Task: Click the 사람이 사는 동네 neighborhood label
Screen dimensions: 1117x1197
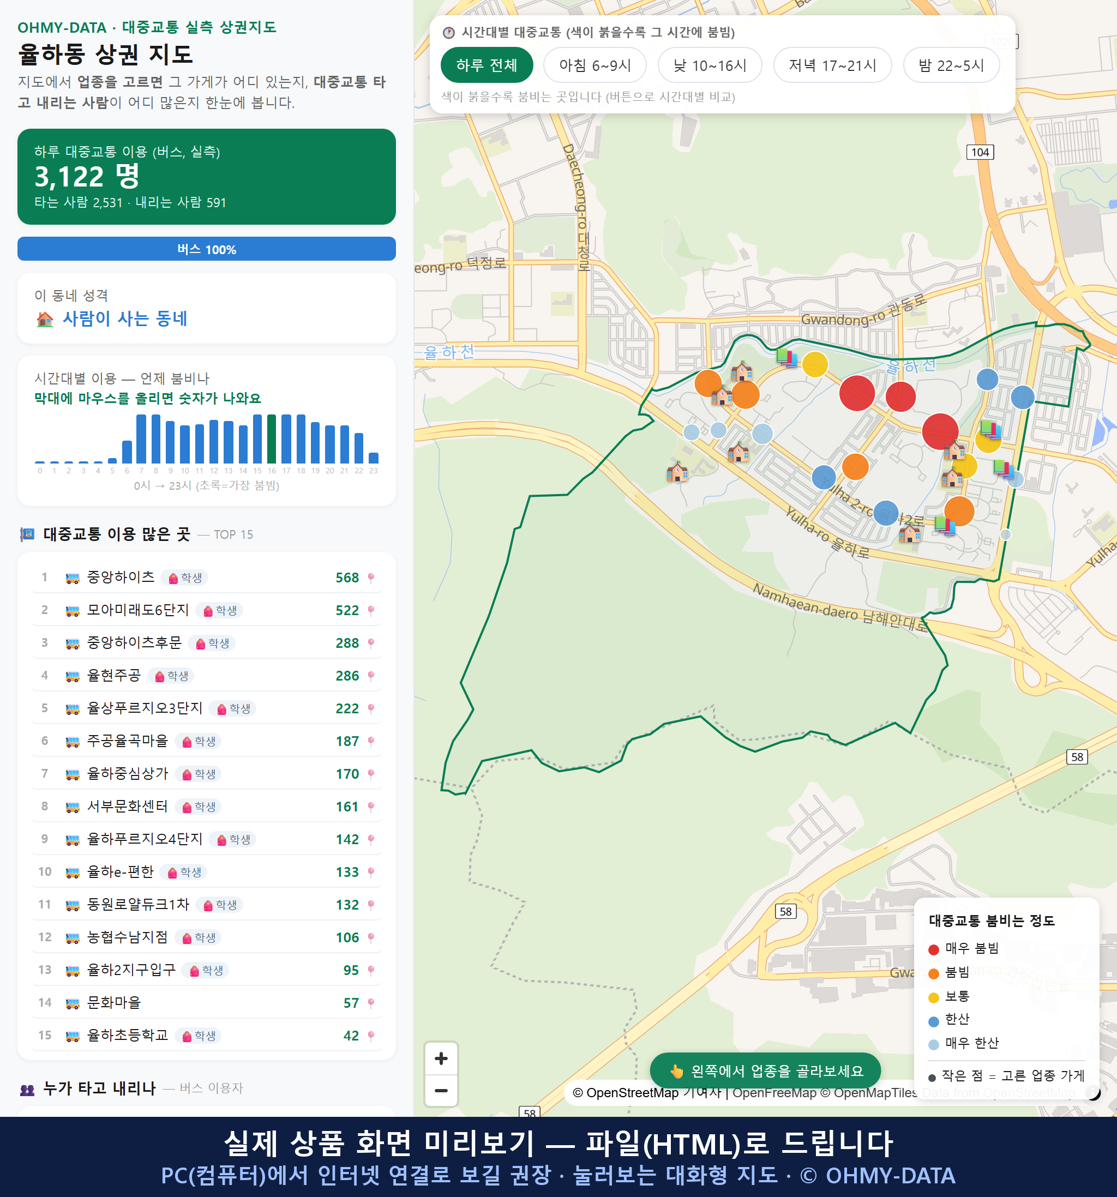Action: [125, 318]
